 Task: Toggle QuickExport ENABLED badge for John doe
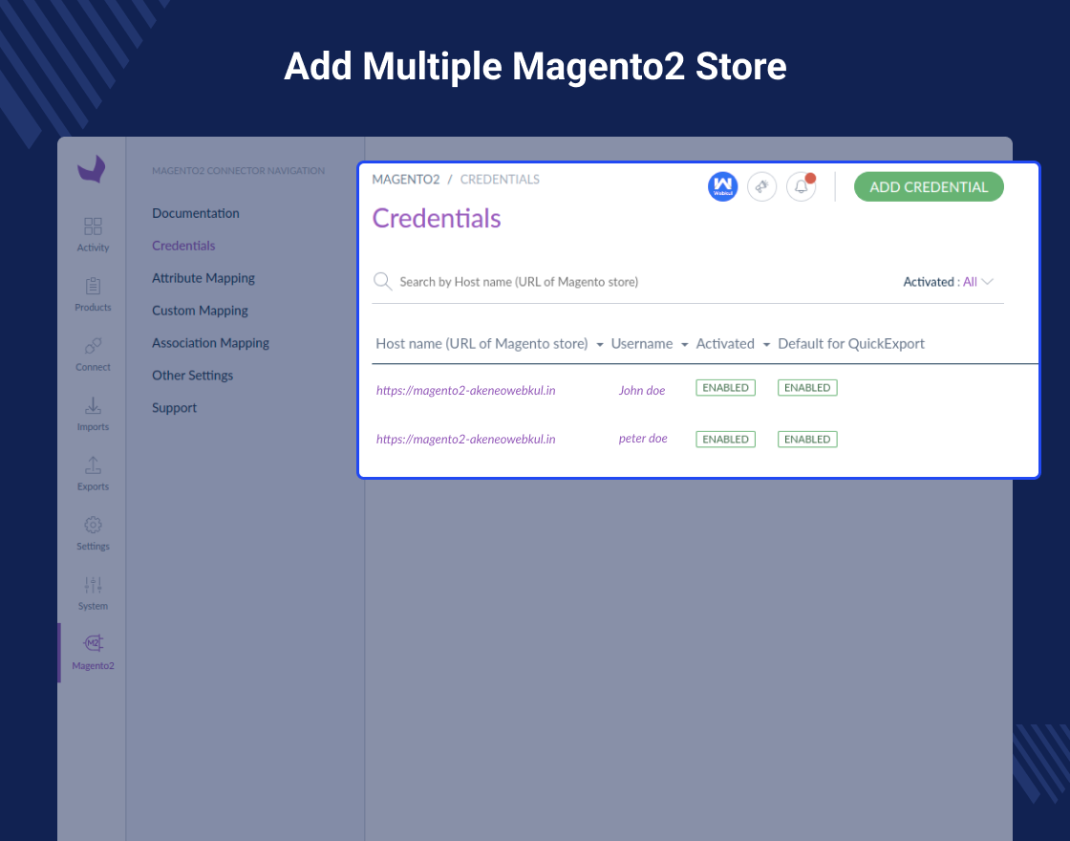807,388
